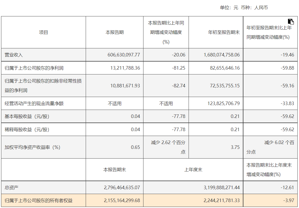299x208 pixels.
Task: Click 扣除非经常性损益的净利润 row label
Action: (x=43, y=86)
